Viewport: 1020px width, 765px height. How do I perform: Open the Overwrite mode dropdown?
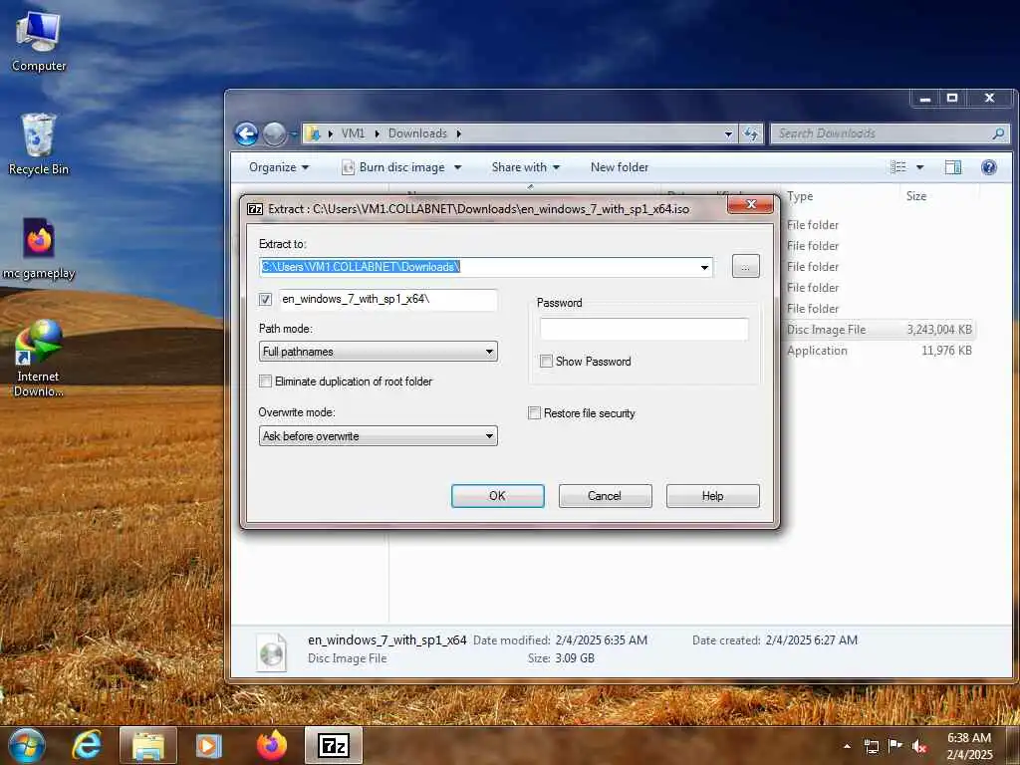pyautogui.click(x=378, y=436)
